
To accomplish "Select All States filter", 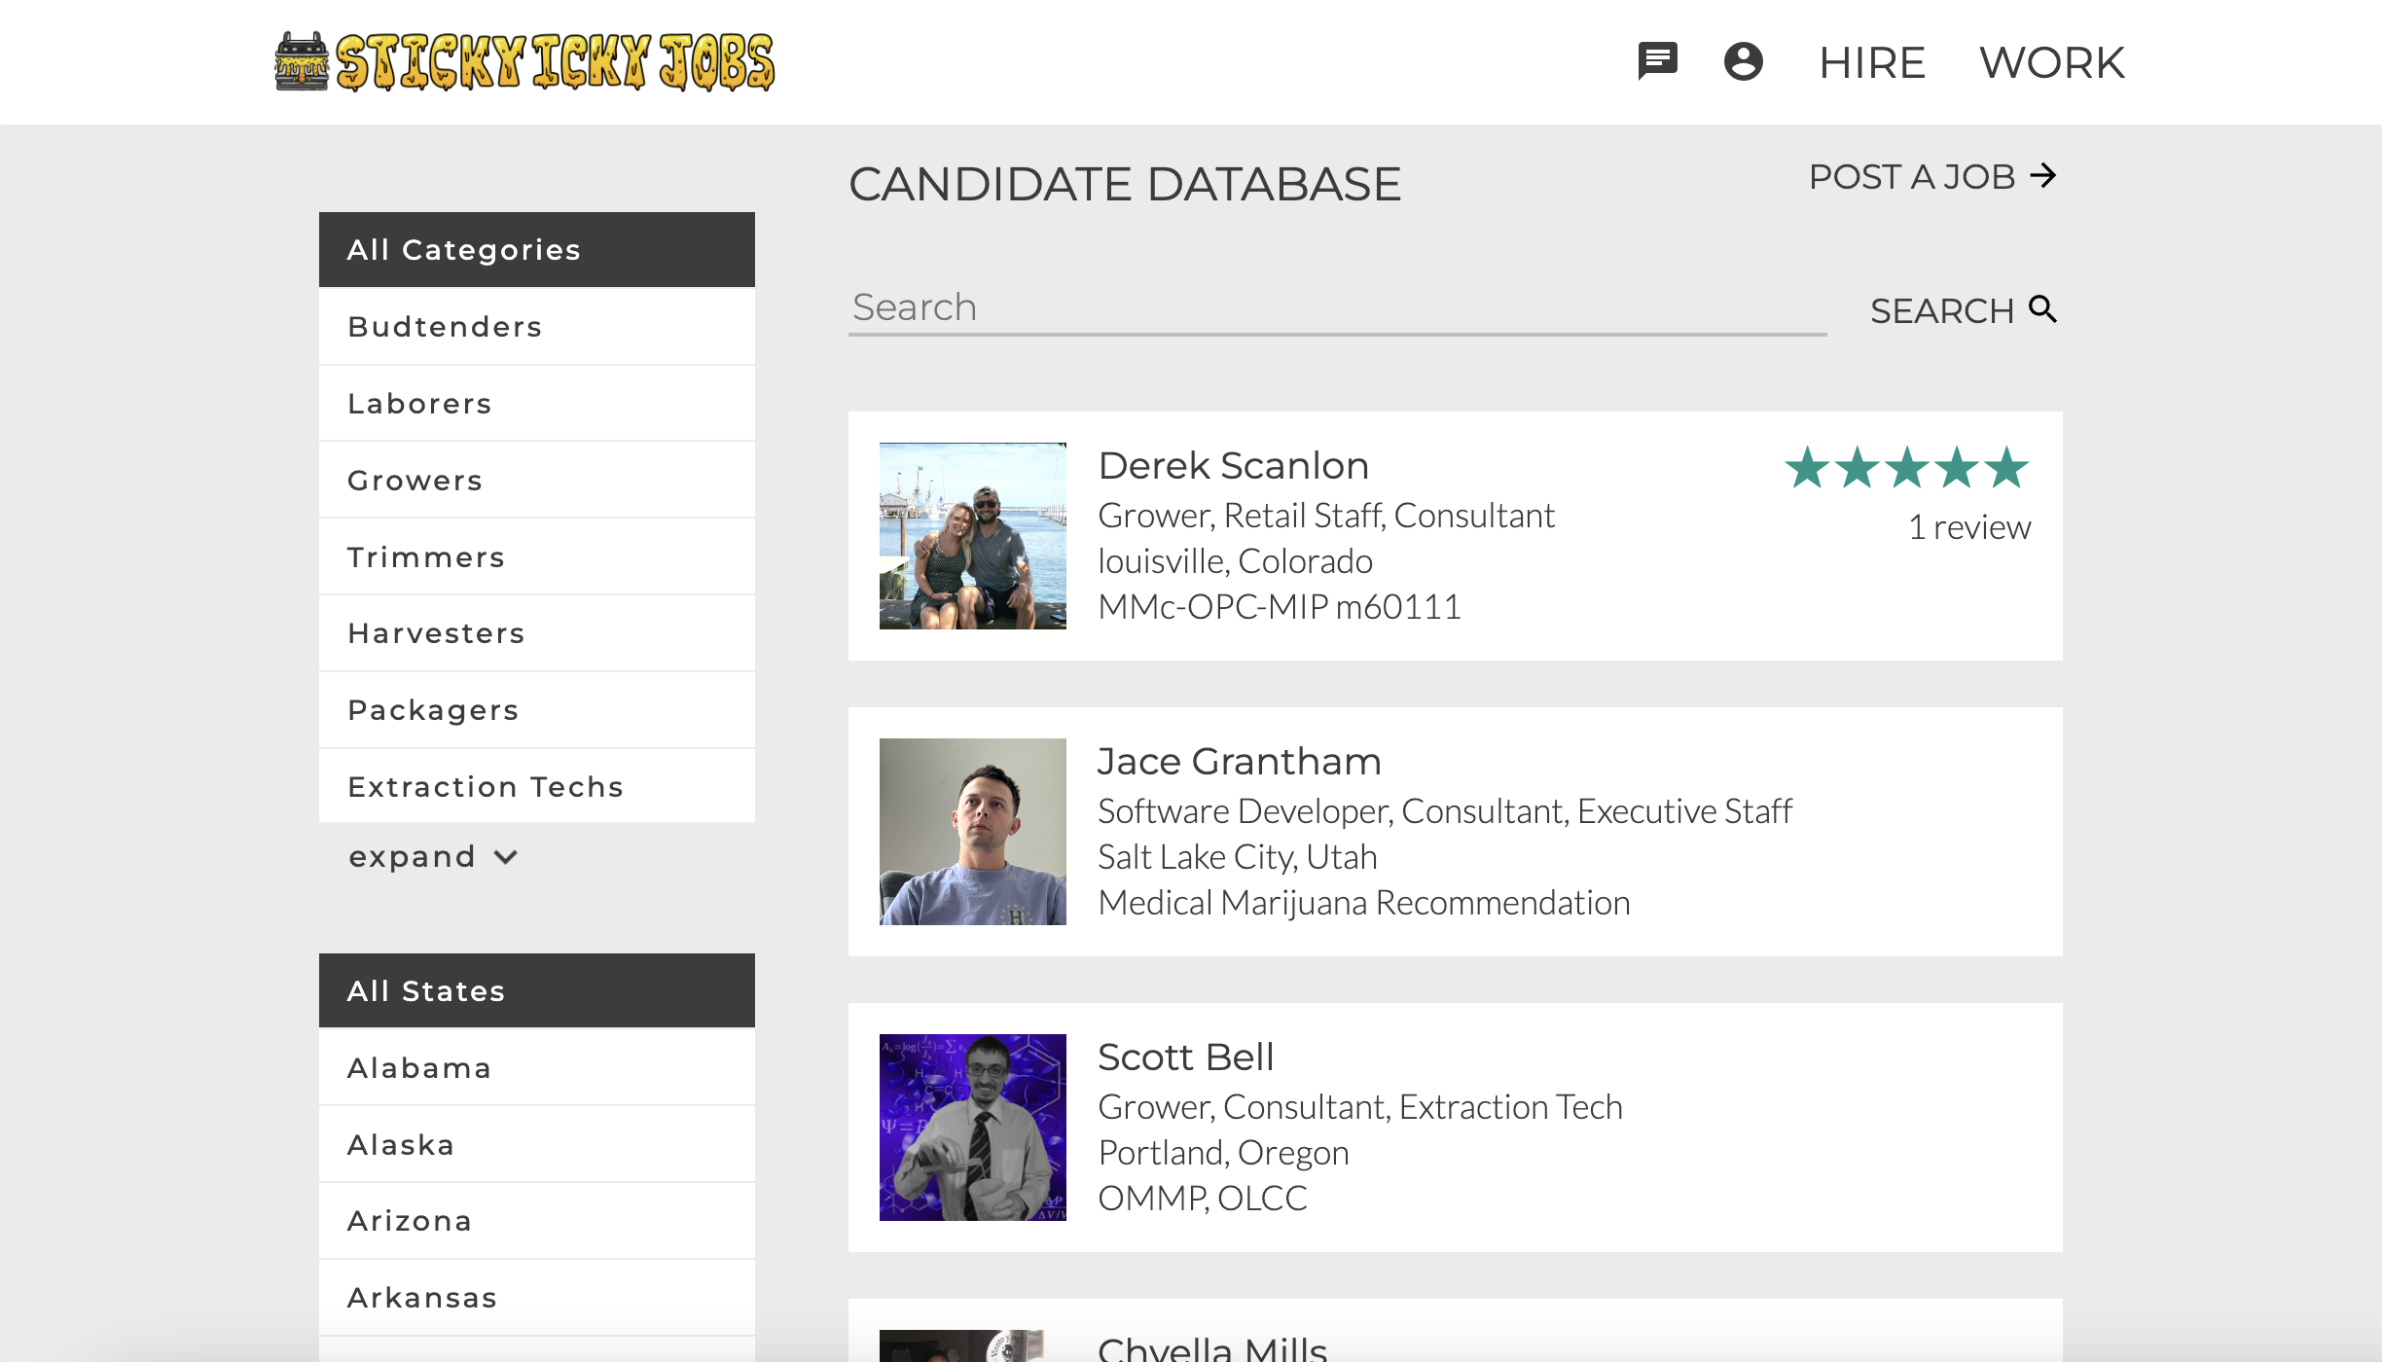I will [x=536, y=990].
